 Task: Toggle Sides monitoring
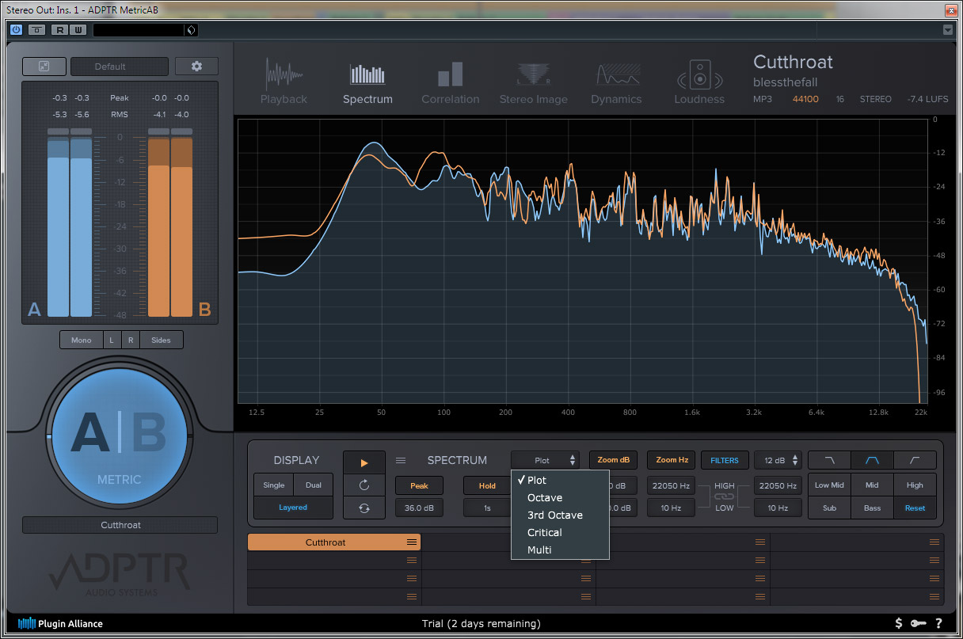[161, 340]
